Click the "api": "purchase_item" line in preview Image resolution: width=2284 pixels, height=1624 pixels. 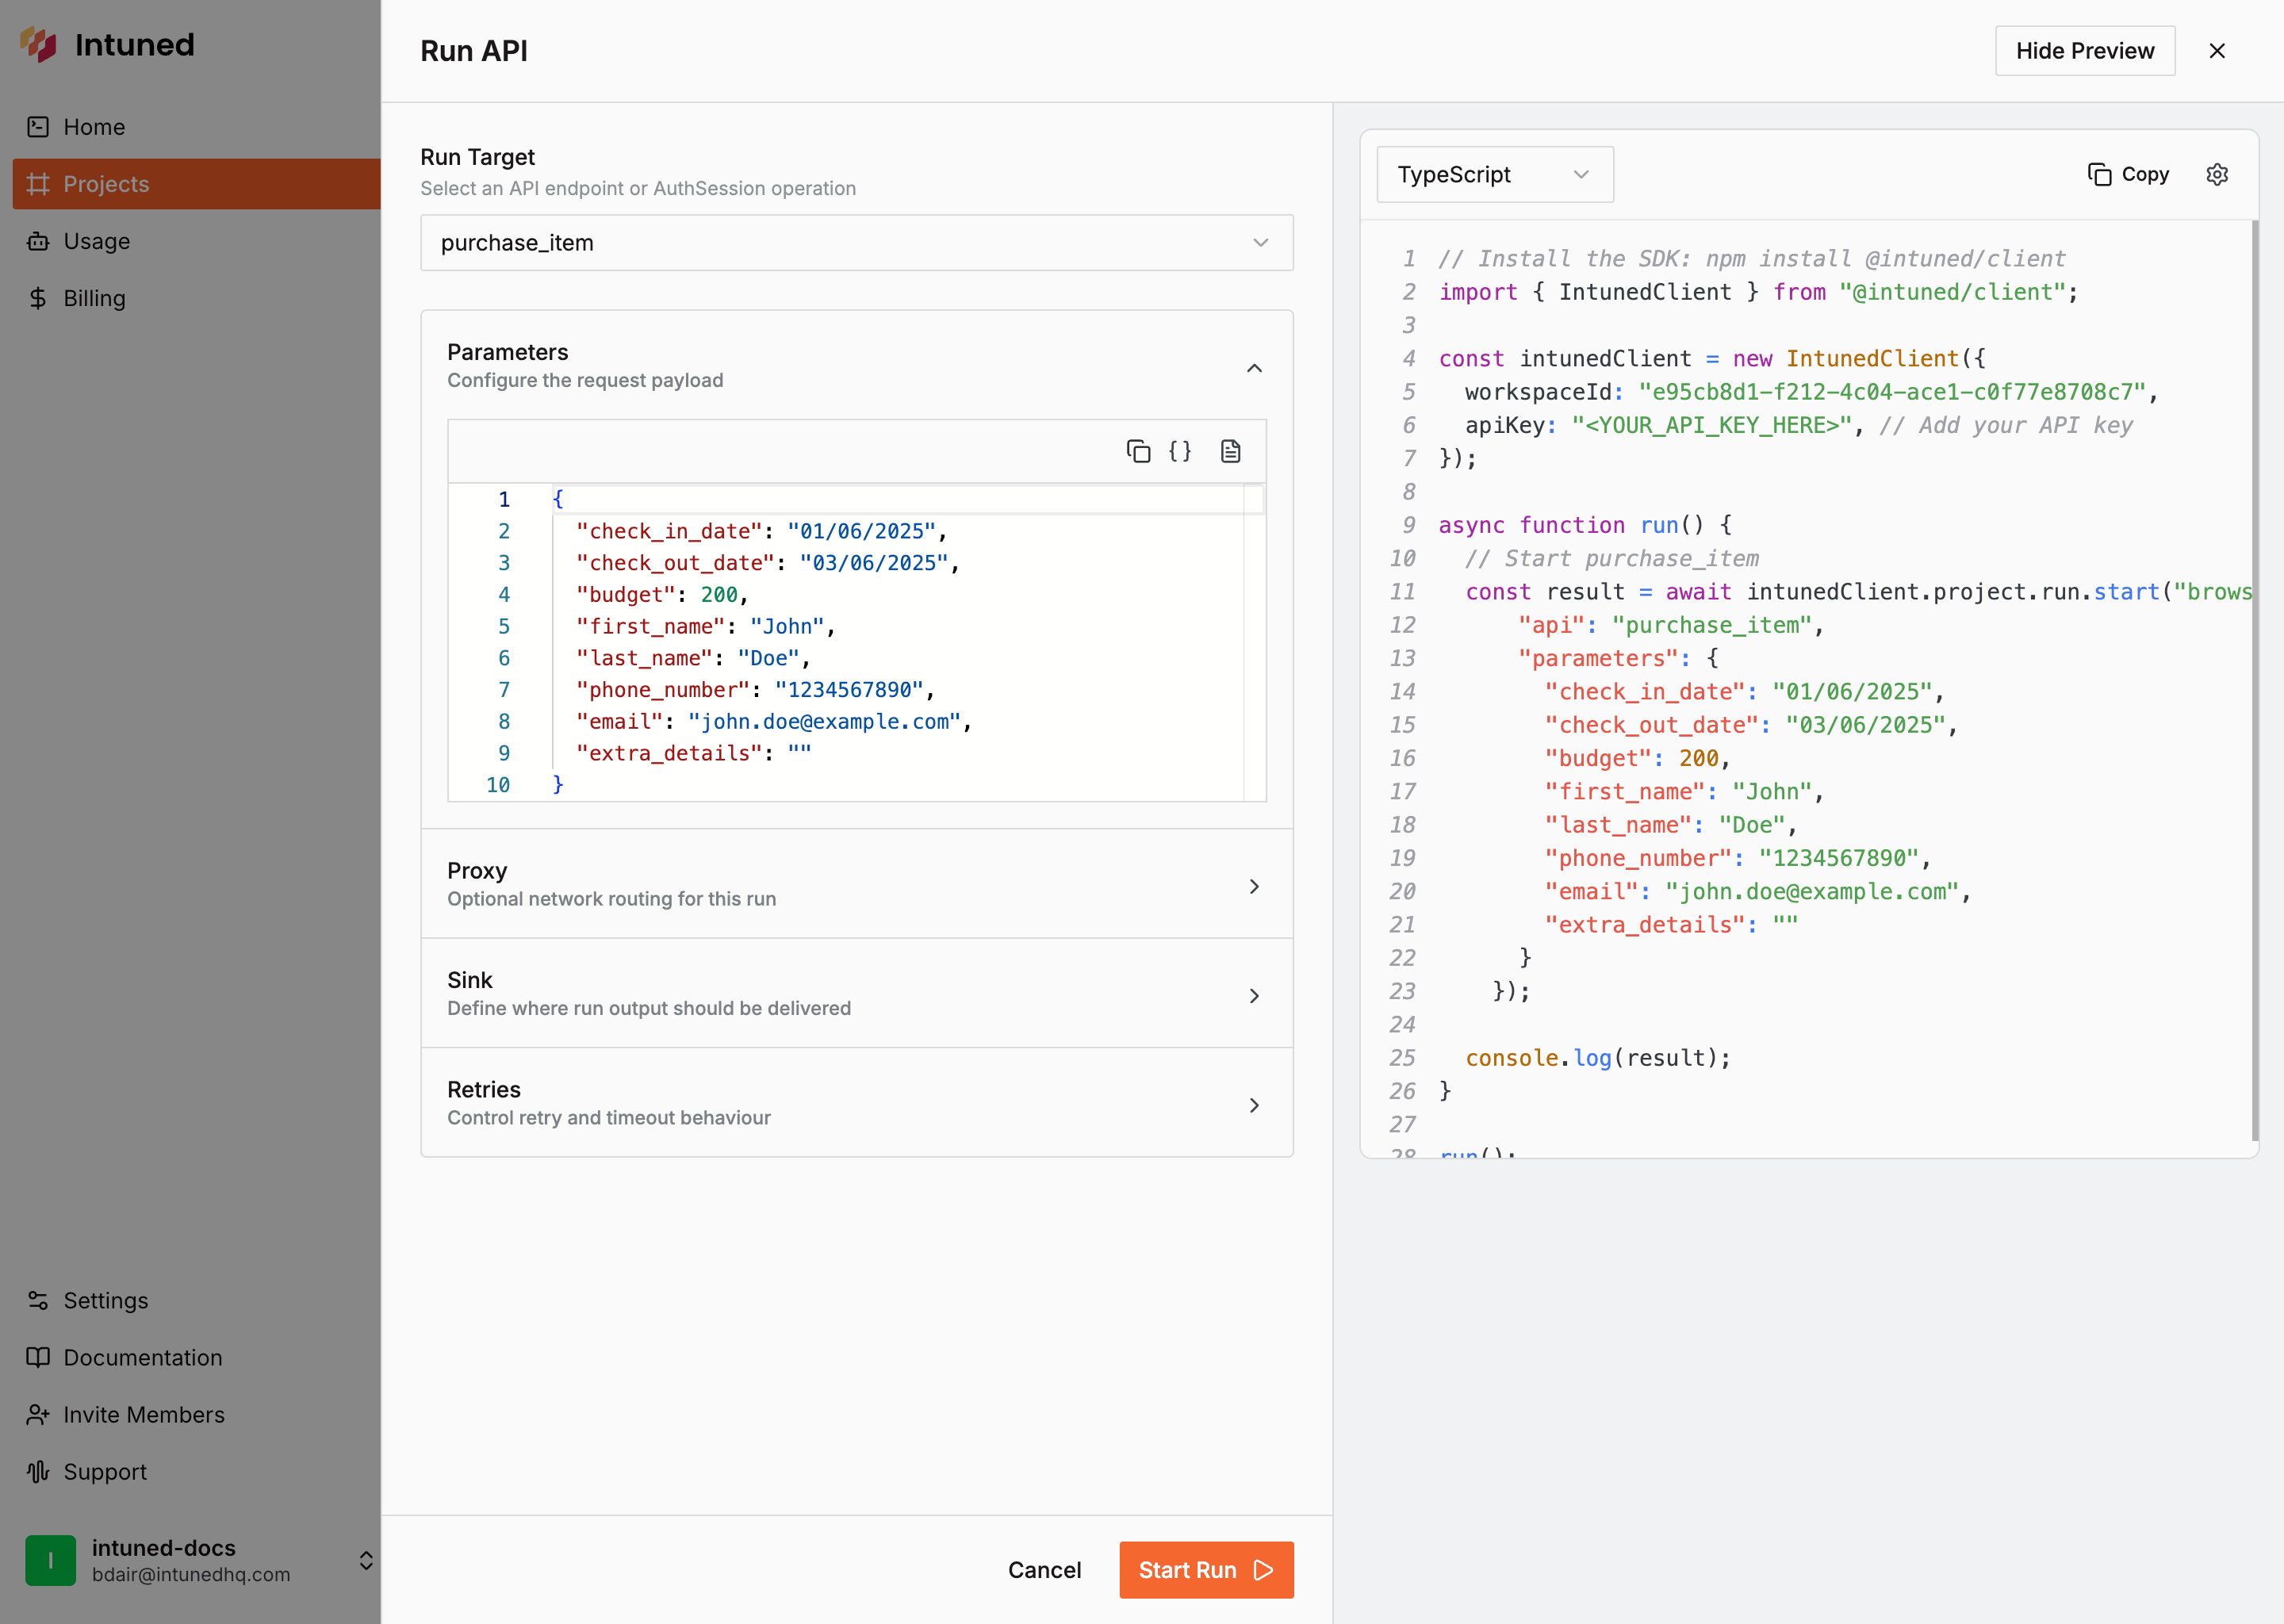(x=1671, y=625)
